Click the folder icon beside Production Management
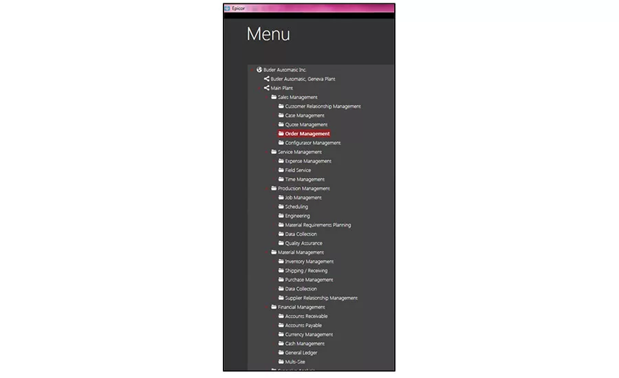Image resolution: width=619 pixels, height=378 pixels. coord(274,188)
